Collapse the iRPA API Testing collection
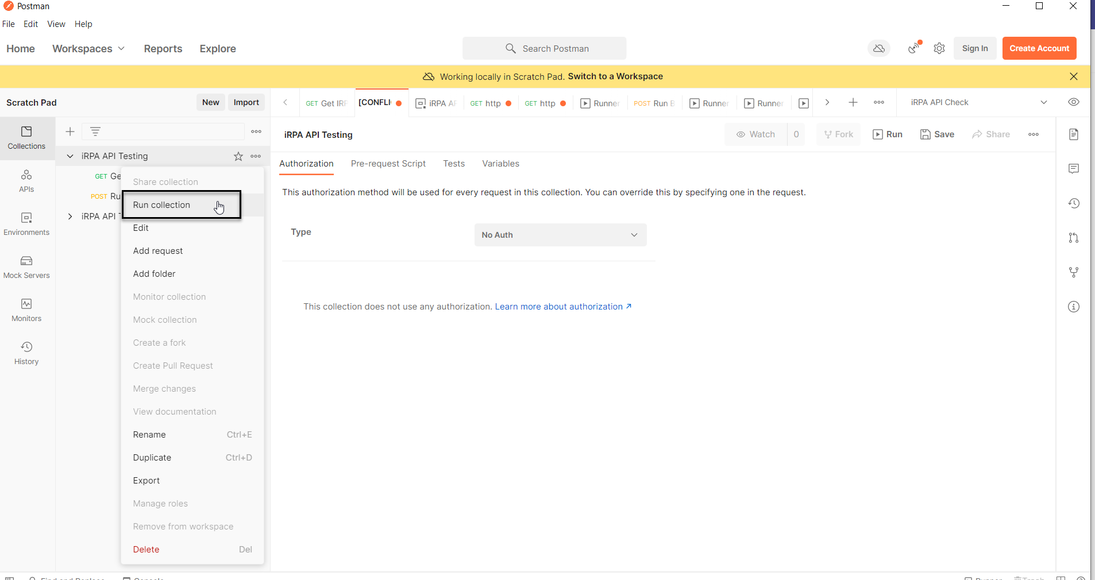Viewport: 1095px width, 580px height. pyautogui.click(x=70, y=156)
